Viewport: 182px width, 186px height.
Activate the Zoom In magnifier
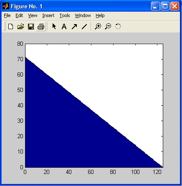[98, 26]
